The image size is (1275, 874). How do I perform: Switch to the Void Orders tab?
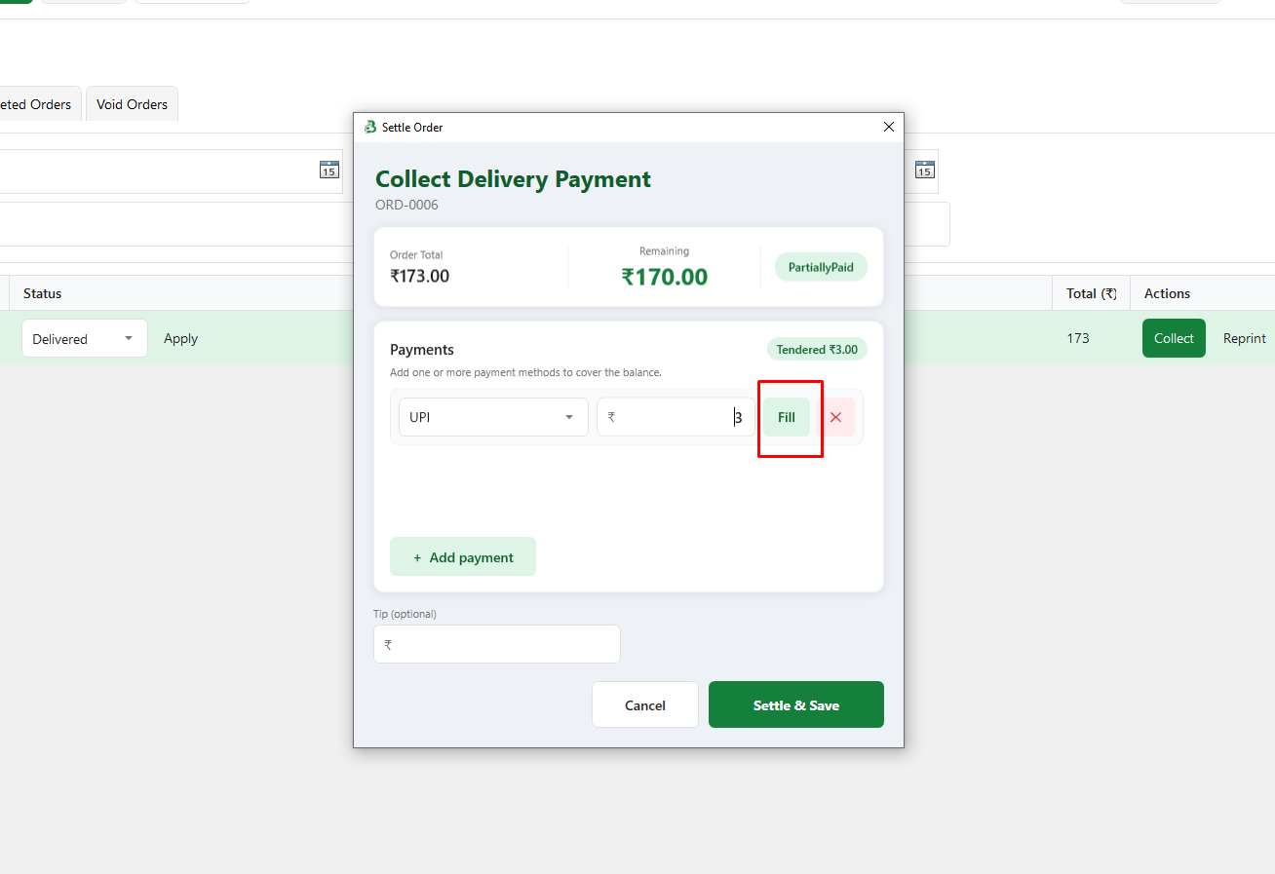(132, 104)
